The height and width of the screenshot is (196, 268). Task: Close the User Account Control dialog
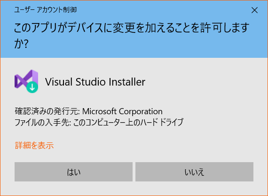254,10
